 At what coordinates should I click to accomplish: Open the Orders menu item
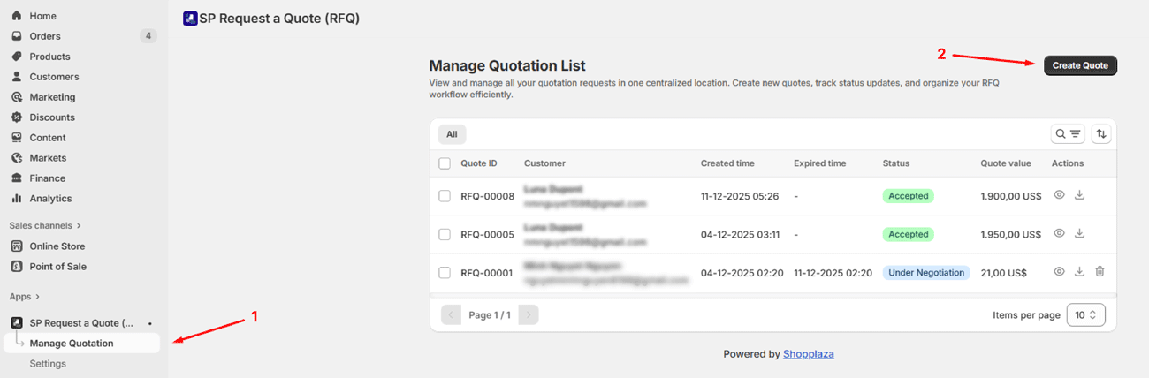click(82, 36)
